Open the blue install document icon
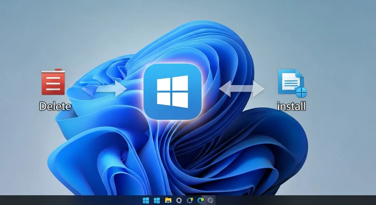Screen dimensions: 376x205 292,83
